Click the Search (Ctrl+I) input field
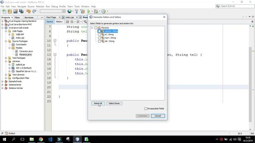 [237, 6]
